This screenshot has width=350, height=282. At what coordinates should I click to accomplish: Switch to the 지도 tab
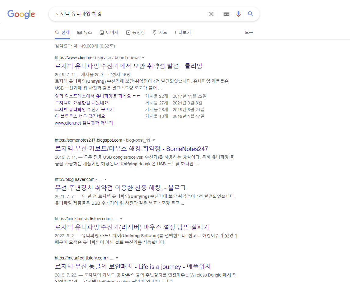point(160,33)
